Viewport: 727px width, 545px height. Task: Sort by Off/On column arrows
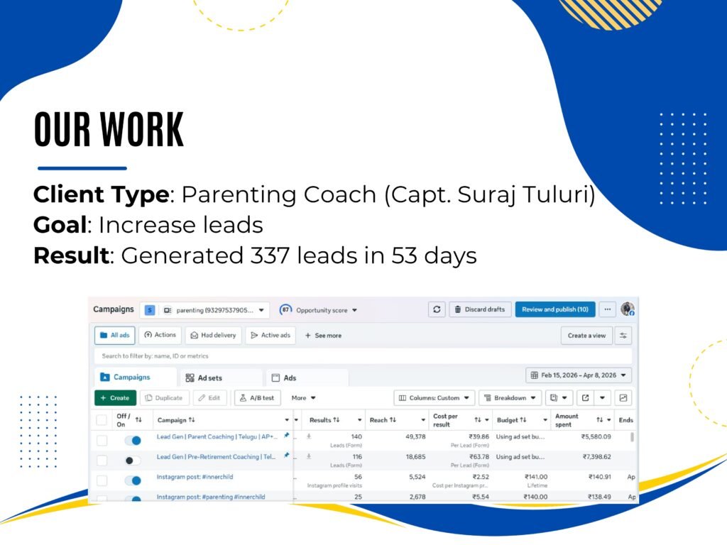point(138,420)
